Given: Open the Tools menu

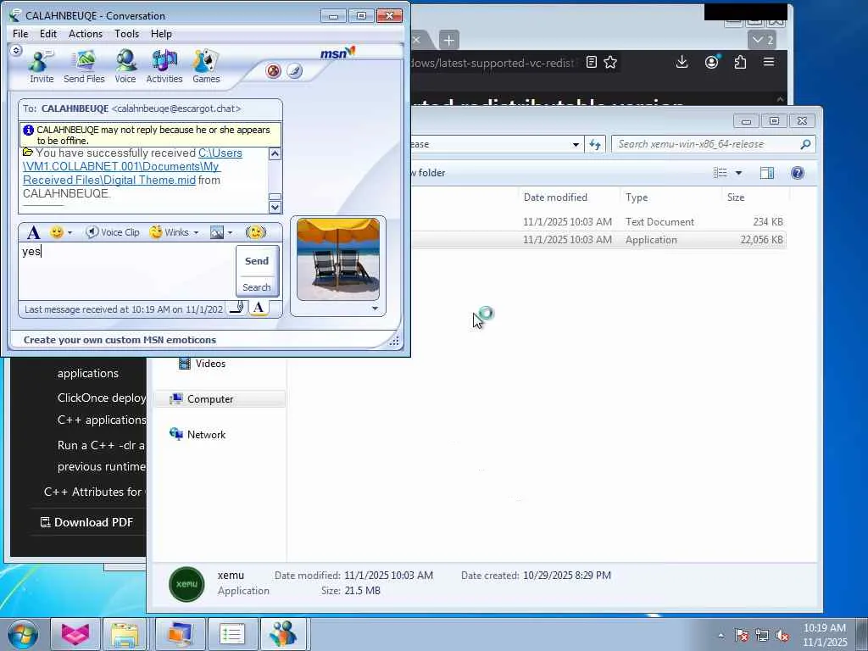Looking at the screenshot, I should coord(127,34).
